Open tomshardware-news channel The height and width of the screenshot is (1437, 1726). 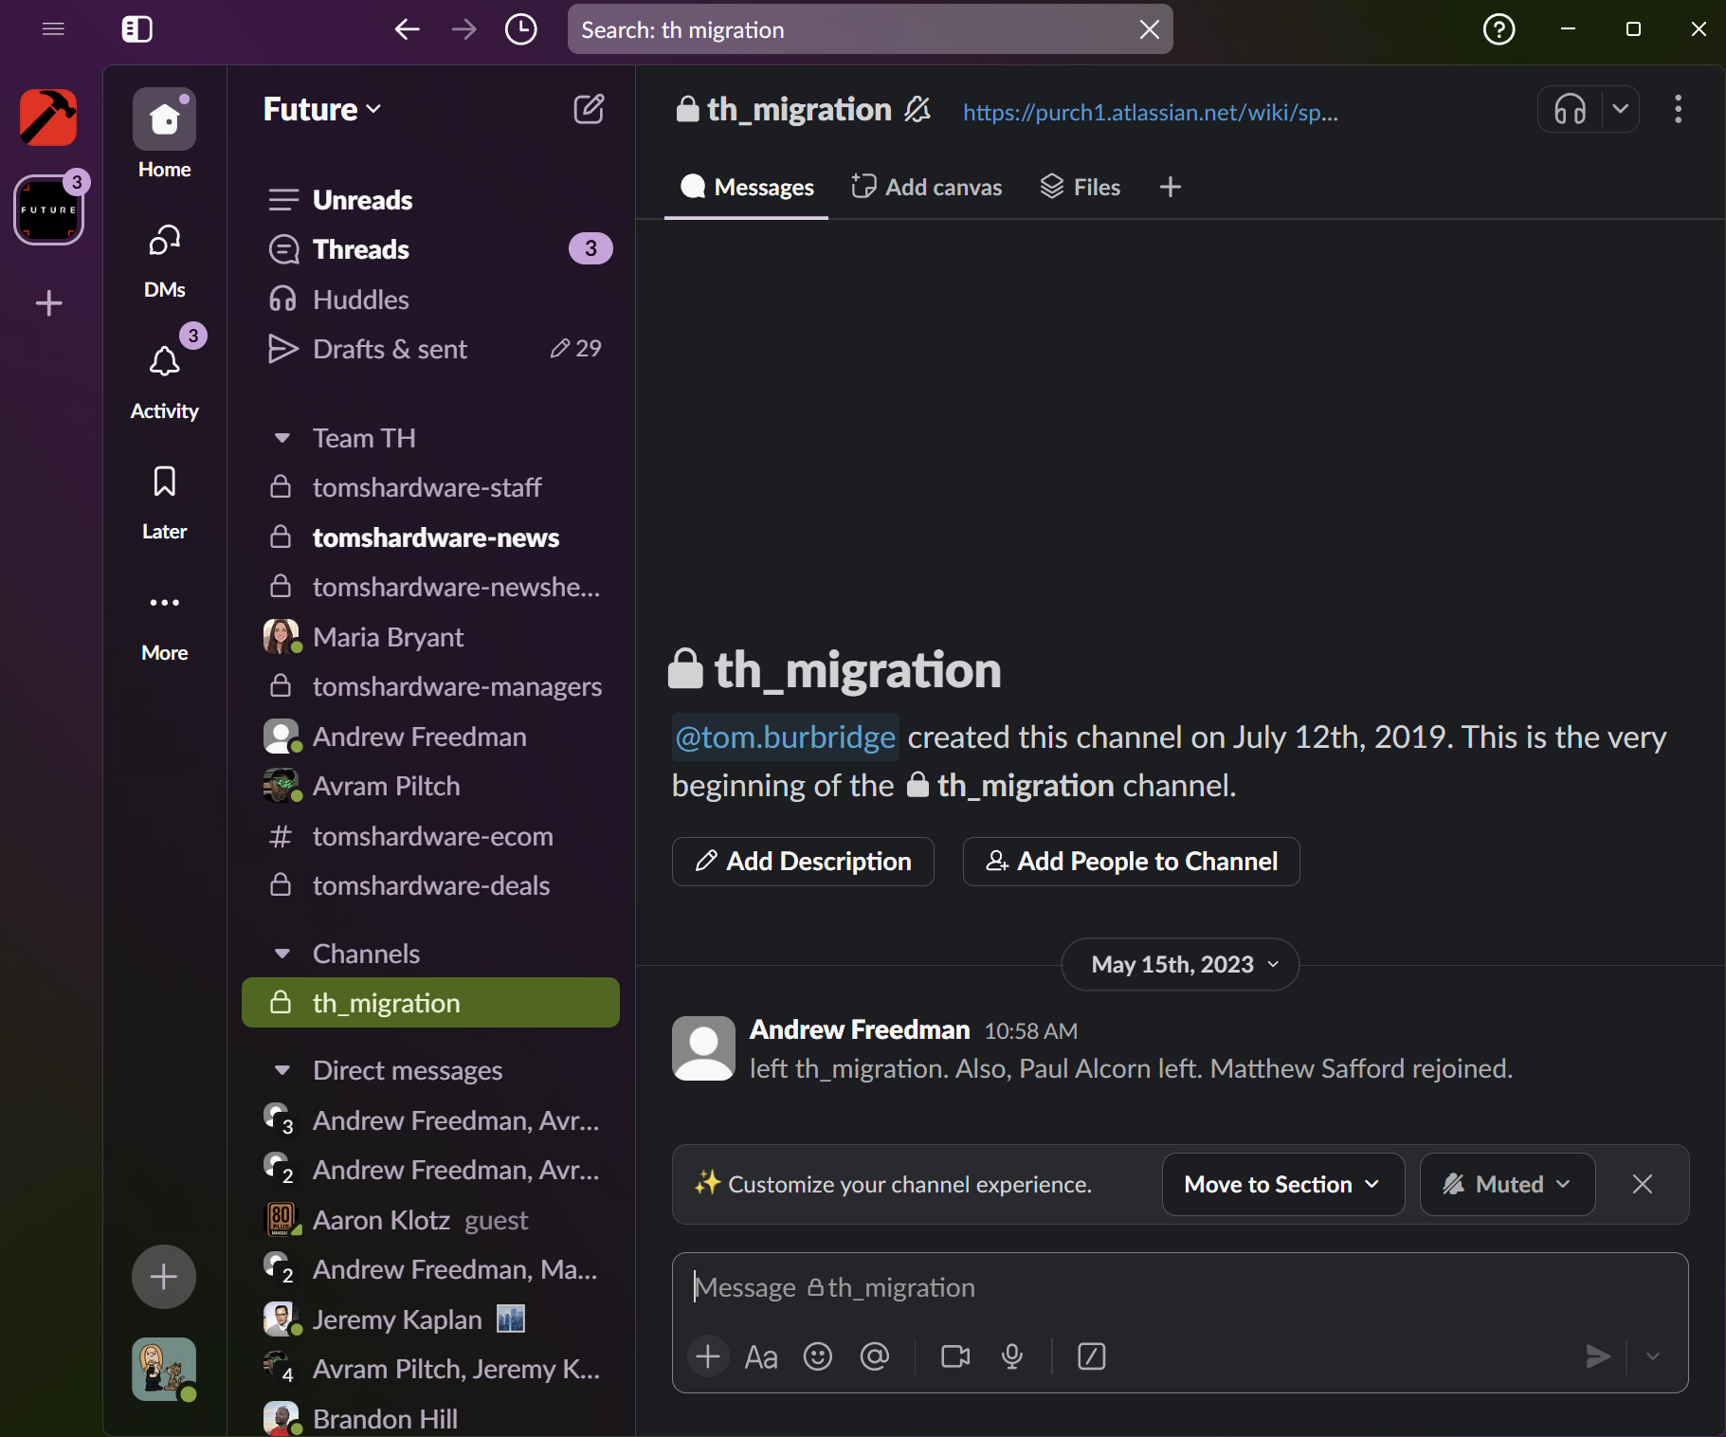(x=431, y=537)
